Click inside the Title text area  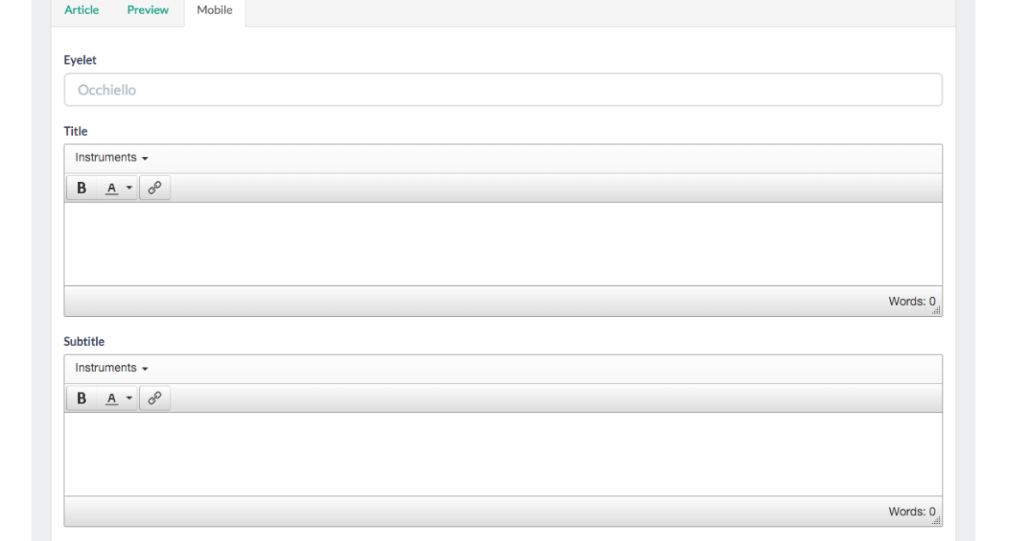(x=503, y=244)
